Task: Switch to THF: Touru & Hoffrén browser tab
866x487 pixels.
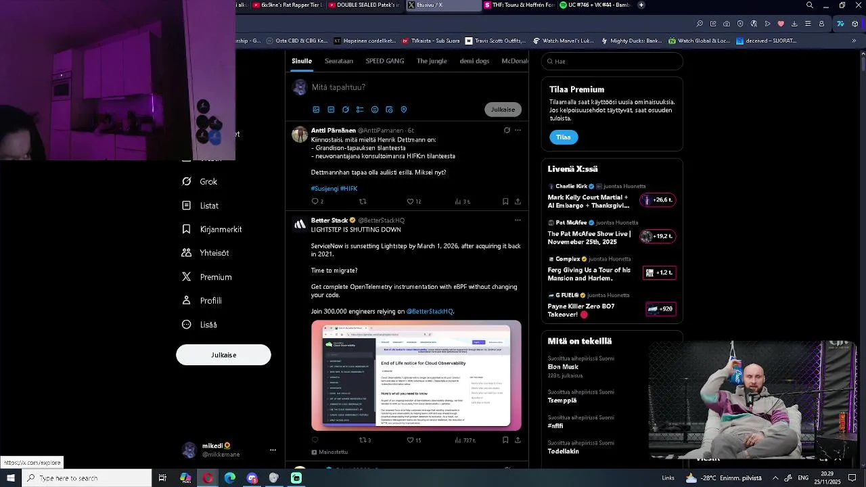Action: [x=520, y=5]
